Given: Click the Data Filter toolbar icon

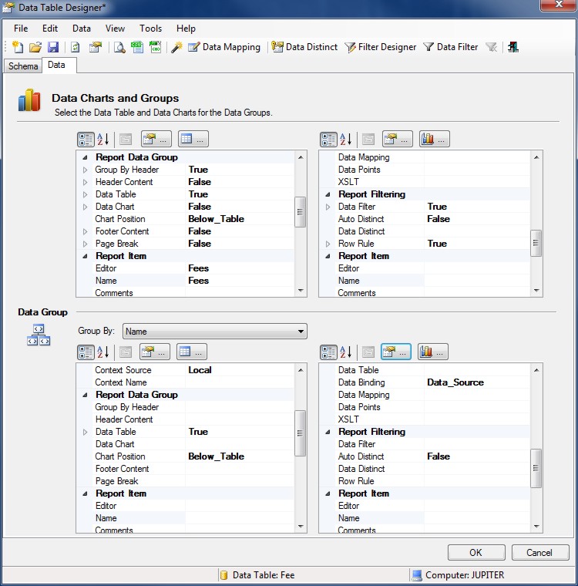Looking at the screenshot, I should click(450, 47).
